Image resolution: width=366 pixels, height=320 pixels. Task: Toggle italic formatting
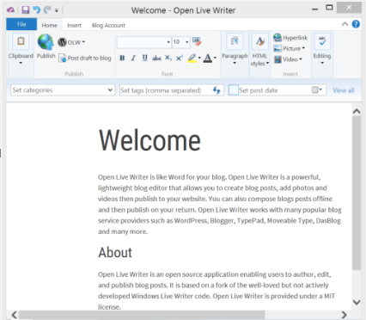coord(133,58)
